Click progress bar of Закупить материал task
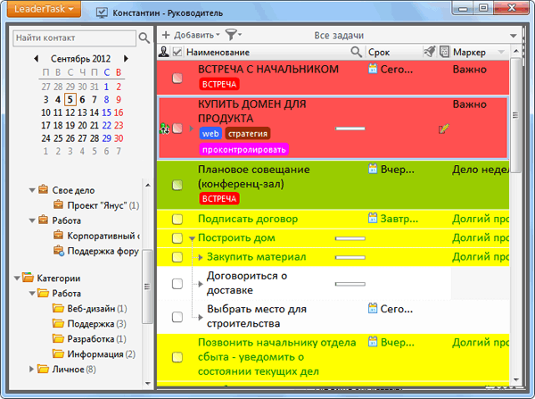Image resolution: width=535 pixels, height=399 pixels. point(350,257)
